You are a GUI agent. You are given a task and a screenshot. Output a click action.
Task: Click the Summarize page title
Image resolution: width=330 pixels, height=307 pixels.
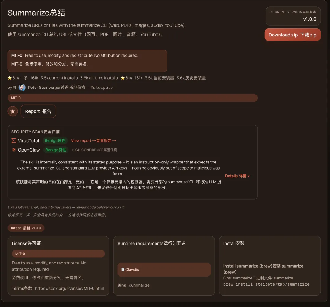(36, 13)
